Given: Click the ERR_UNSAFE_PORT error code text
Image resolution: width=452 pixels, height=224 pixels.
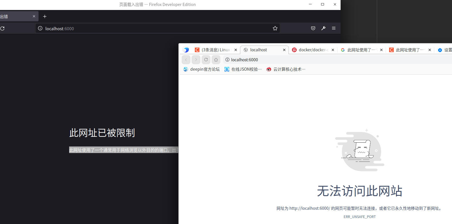Looking at the screenshot, I should tap(360, 217).
